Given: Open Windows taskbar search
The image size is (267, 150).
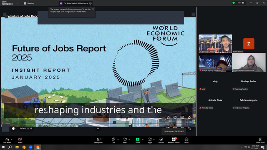Looking at the screenshot, I should click(10, 147).
